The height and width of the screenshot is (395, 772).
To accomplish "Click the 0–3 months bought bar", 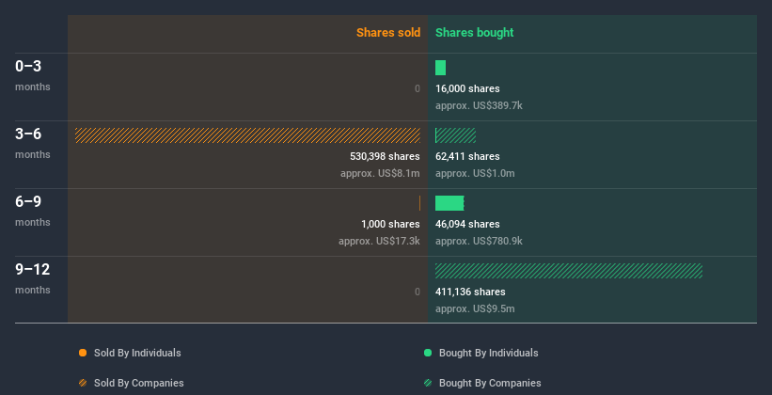I will pyautogui.click(x=441, y=68).
